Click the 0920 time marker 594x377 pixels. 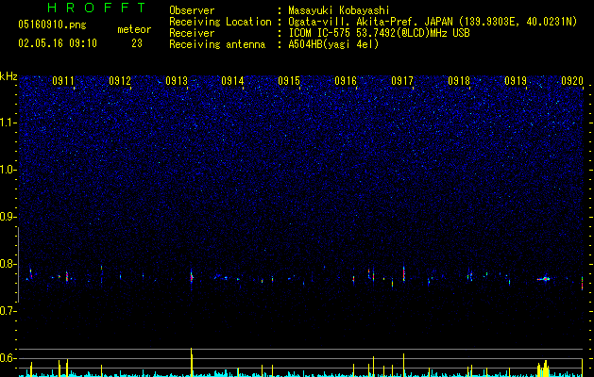572,81
